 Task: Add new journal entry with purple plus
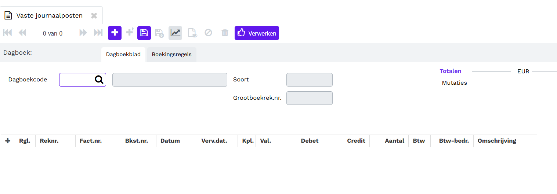[x=115, y=33]
